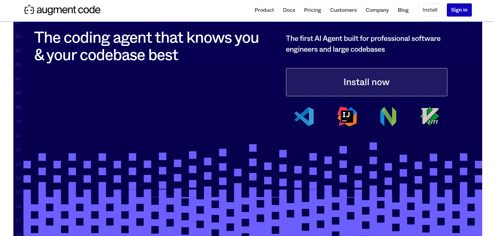The width and height of the screenshot is (494, 236).
Task: Click the Install now button
Action: point(366,82)
